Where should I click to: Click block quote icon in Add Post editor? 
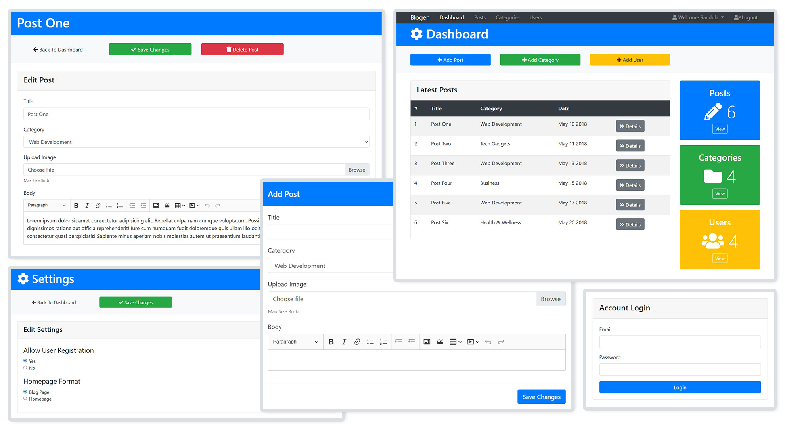point(440,342)
